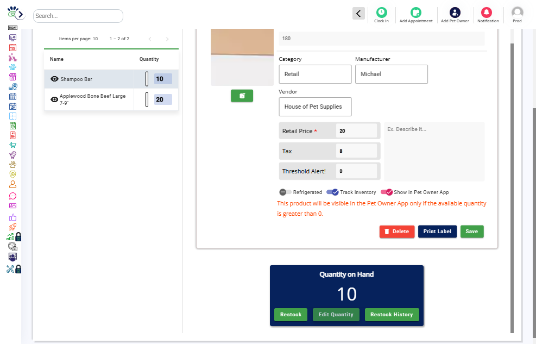Click the Applewood Bone quantity 20
Screen dimensions: 536x344
(x=163, y=99)
